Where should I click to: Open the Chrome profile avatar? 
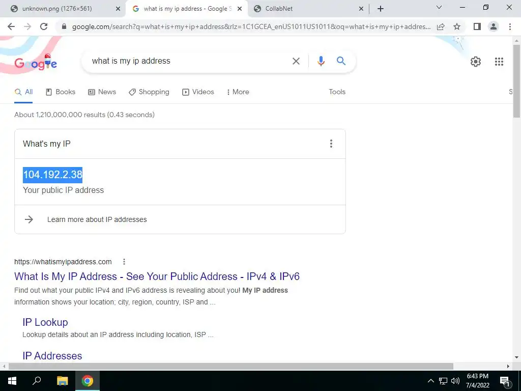click(494, 26)
